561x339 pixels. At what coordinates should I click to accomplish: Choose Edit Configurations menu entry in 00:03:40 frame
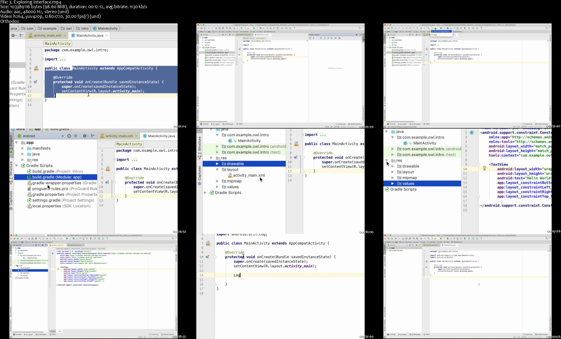click(x=441, y=31)
